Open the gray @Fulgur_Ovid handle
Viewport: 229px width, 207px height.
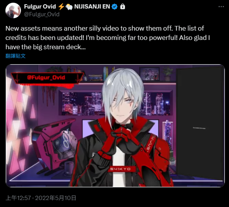point(42,14)
